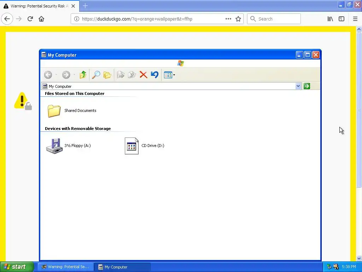This screenshot has width=362, height=272.
Task: Click the Devices with Removable Storage heading
Action: tap(78, 129)
